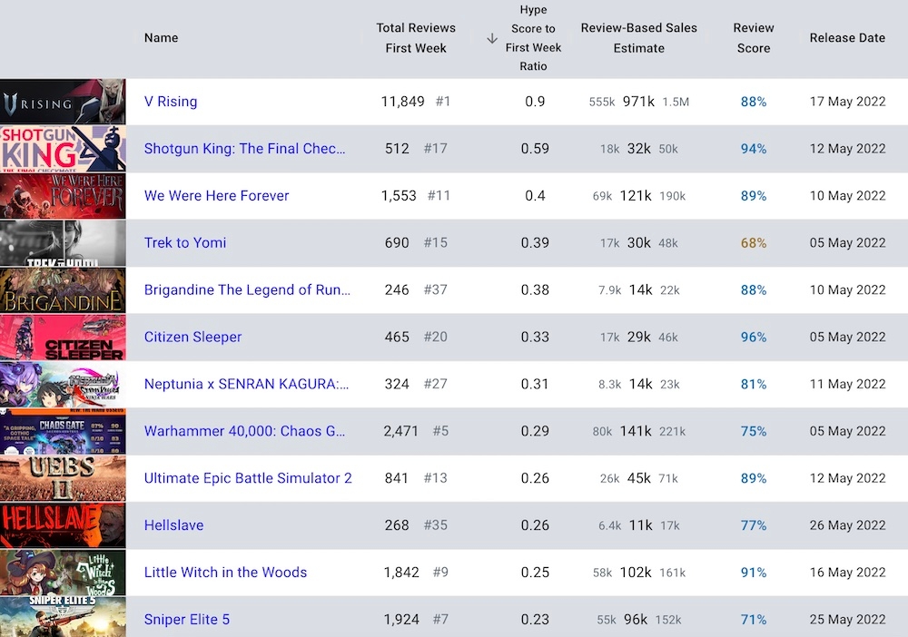Click Little Witch in the Woods link
Viewport: 908px width, 637px height.
(x=225, y=573)
